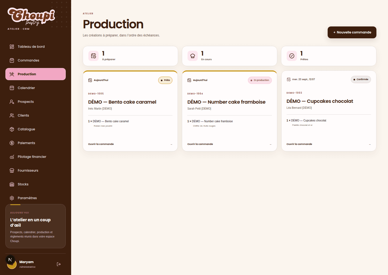Click the chef hat En cours icon

coord(193,56)
